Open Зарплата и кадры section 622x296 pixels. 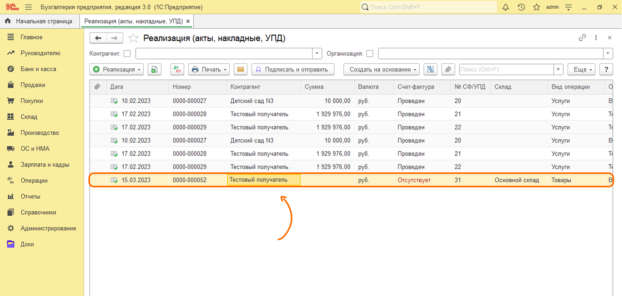coord(45,165)
